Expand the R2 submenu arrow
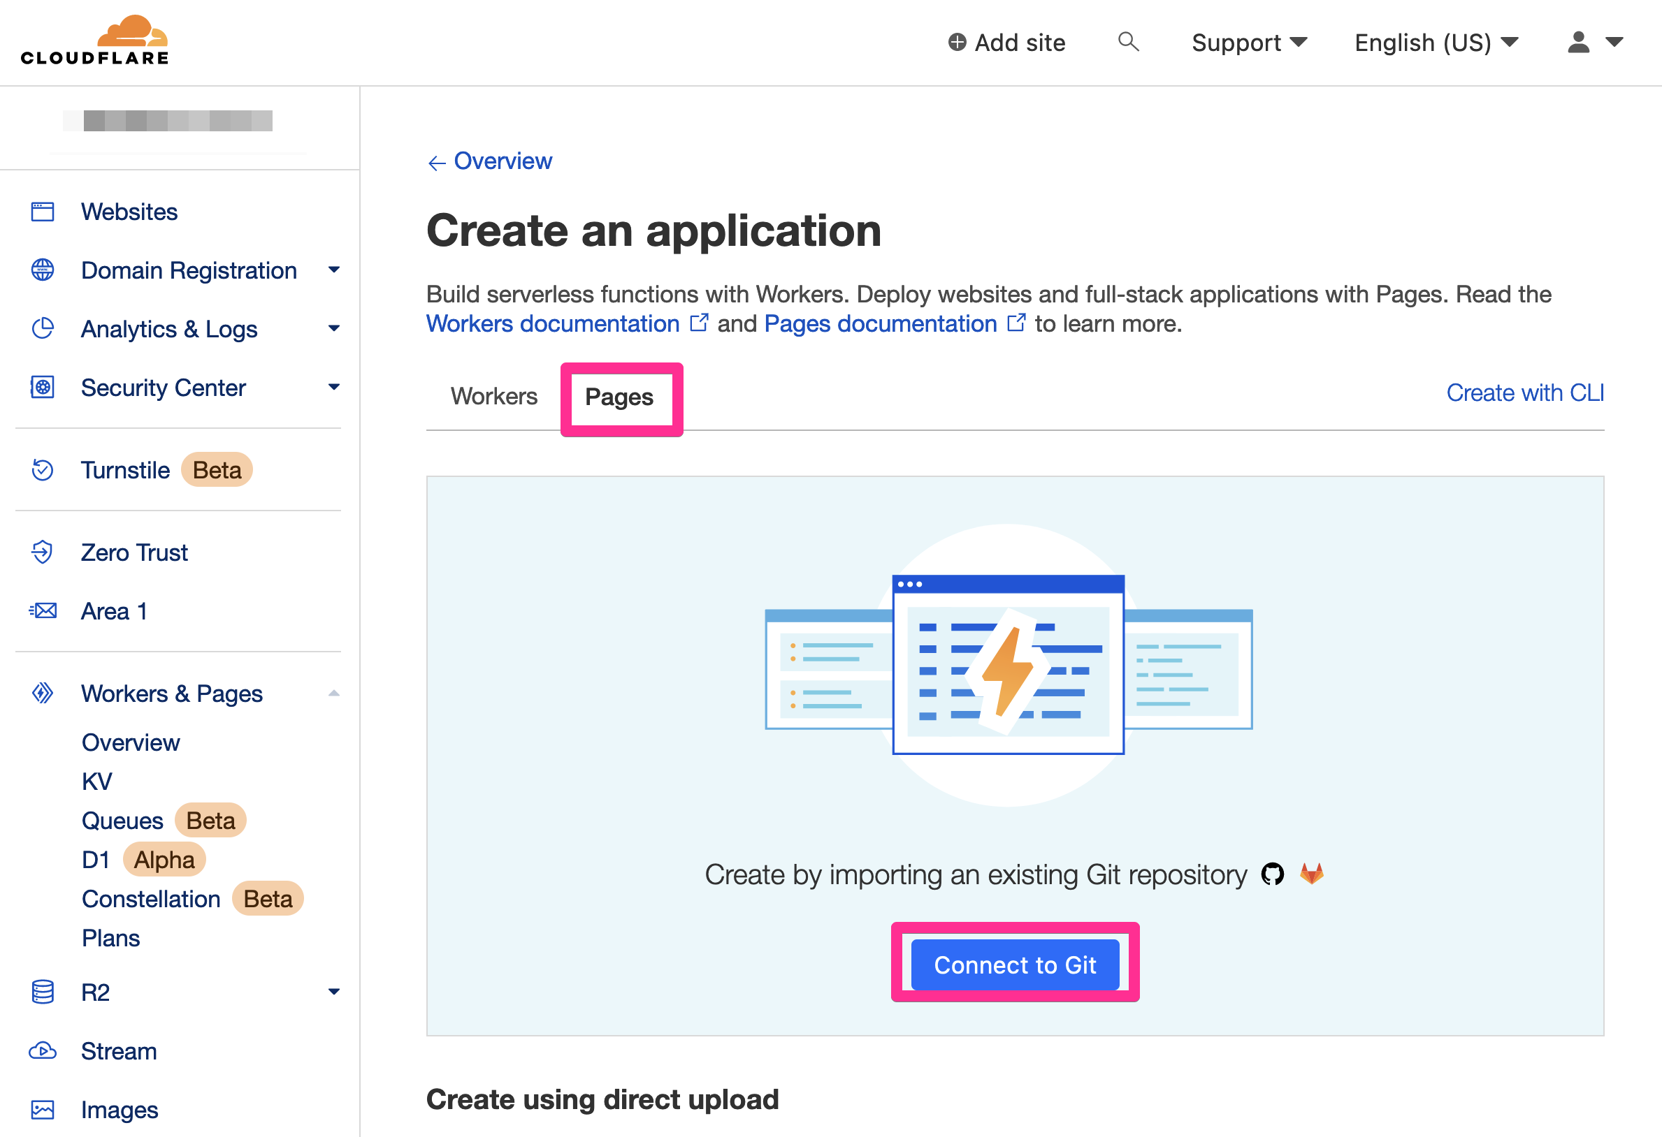This screenshot has height=1137, width=1662. [x=333, y=992]
